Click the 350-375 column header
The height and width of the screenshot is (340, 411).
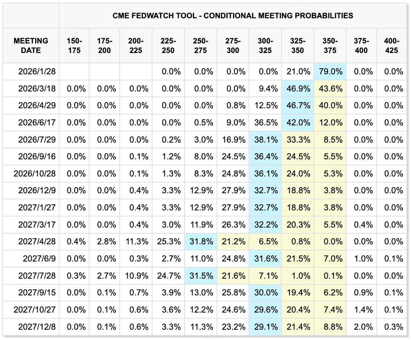[x=330, y=46]
